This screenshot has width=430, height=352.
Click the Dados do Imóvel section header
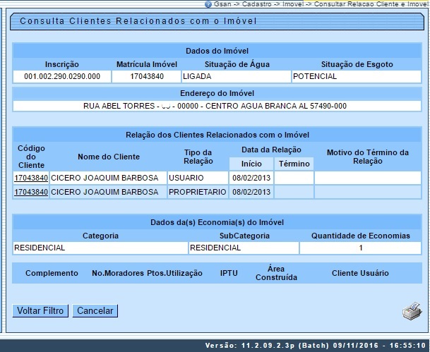pyautogui.click(x=217, y=51)
